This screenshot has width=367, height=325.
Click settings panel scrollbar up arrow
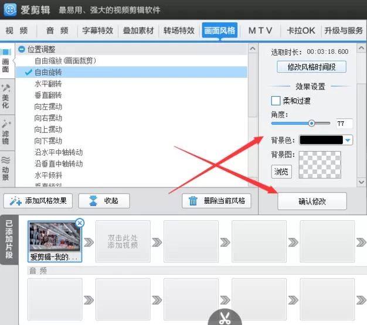[361, 48]
